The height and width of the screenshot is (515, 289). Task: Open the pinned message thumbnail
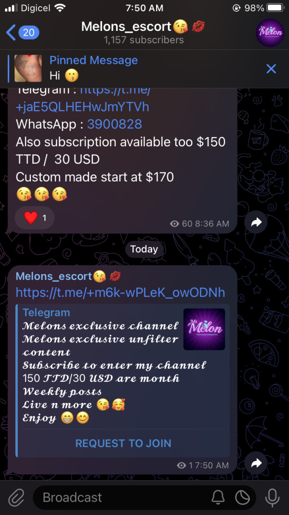coord(28,69)
